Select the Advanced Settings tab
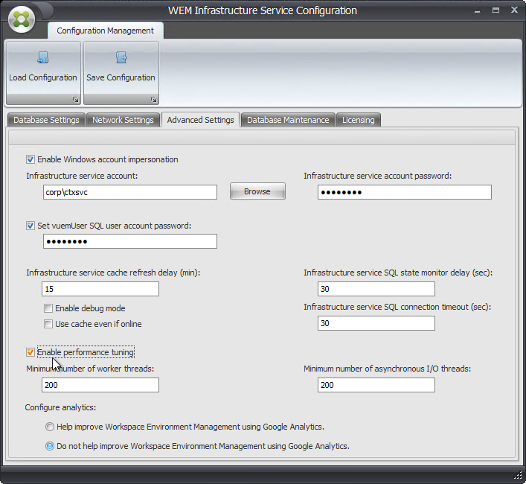This screenshot has width=526, height=484. 200,120
